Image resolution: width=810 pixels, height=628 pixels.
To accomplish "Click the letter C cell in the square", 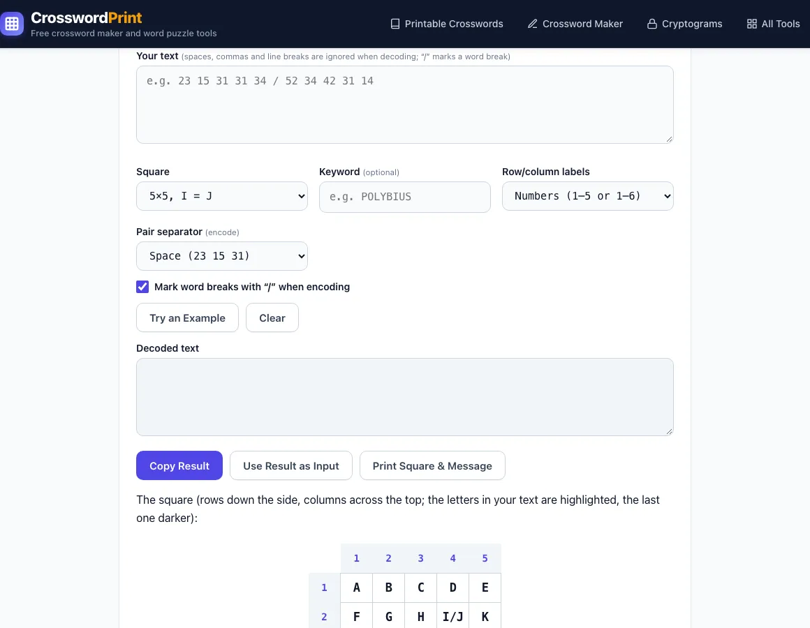I will point(420,588).
